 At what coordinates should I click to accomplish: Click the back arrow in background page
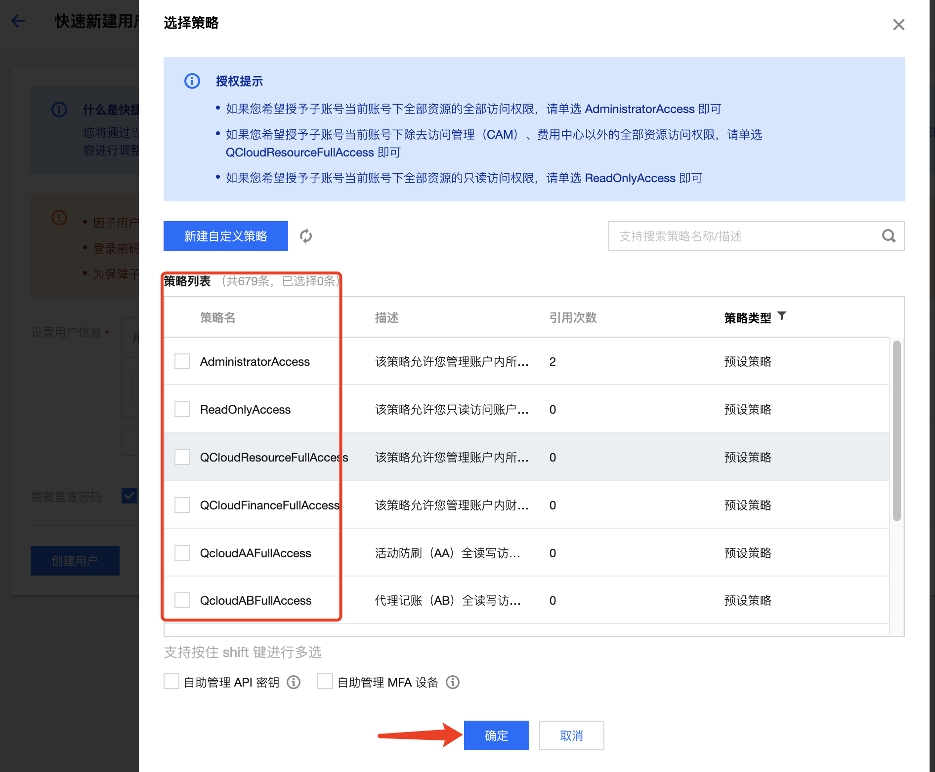(x=18, y=21)
